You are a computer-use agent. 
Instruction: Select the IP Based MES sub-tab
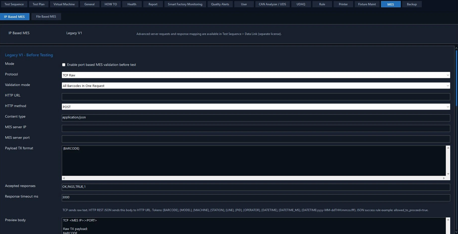pos(15,17)
